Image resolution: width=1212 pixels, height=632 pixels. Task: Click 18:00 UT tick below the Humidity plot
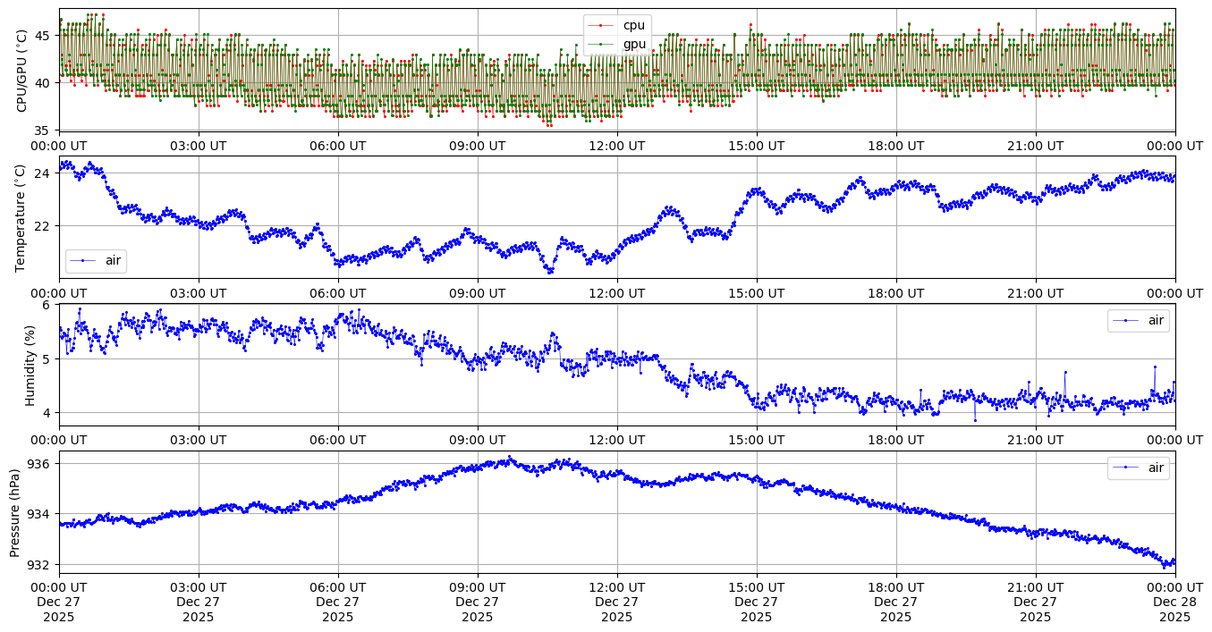point(895,440)
